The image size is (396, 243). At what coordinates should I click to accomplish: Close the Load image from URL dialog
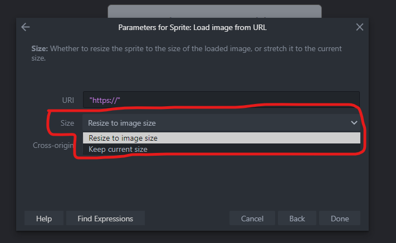click(360, 27)
